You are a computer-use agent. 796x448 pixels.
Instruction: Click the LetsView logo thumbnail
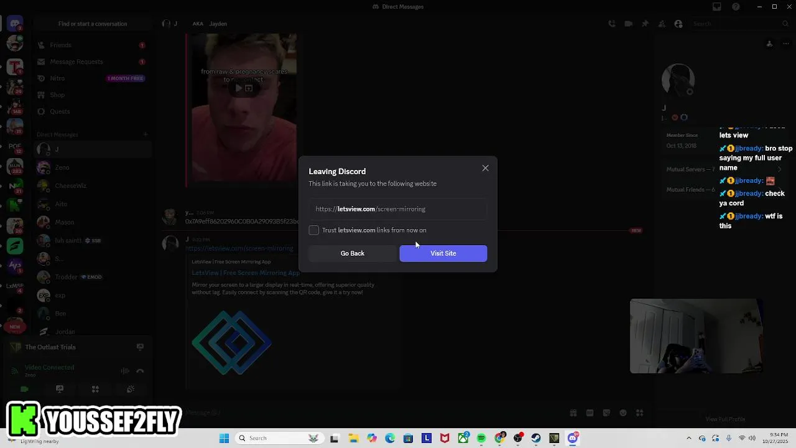pos(231,343)
